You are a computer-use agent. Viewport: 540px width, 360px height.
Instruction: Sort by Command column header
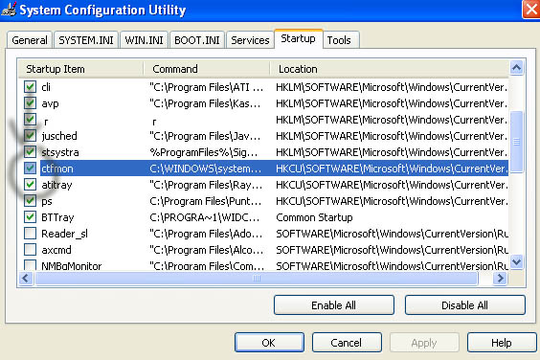pyautogui.click(x=207, y=69)
